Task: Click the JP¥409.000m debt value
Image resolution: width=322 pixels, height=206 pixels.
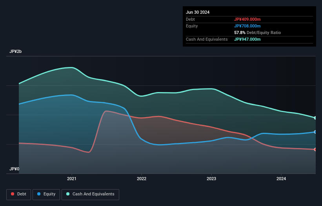Action: pyautogui.click(x=247, y=19)
